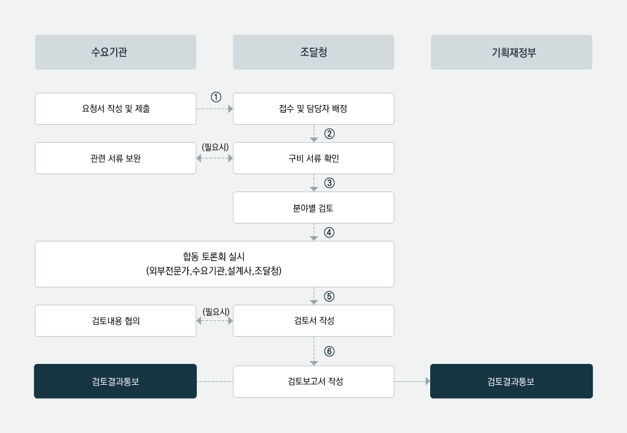
Task: Click the 요청서 작성 및 제출 box
Action: [116, 109]
